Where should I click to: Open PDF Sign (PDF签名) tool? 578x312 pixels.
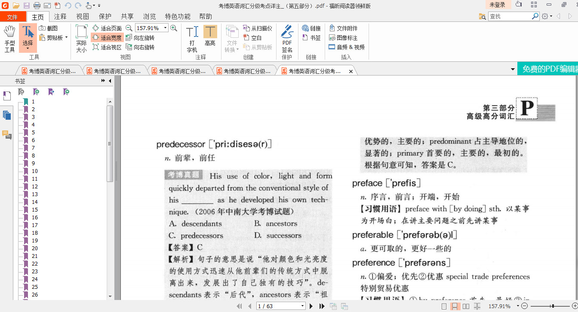coord(287,39)
